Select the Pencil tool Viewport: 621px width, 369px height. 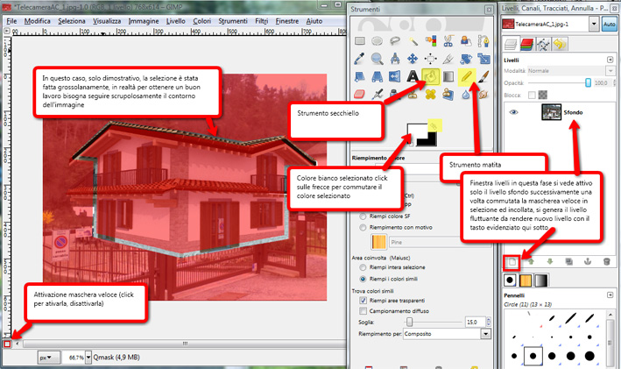471,77
